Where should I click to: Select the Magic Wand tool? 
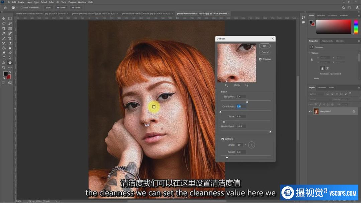10,23
